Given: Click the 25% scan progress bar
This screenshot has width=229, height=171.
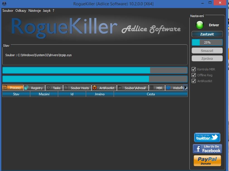Looking at the screenshot, I should [x=207, y=42].
